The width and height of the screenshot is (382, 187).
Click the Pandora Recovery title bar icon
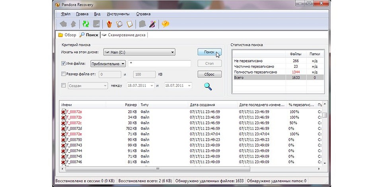(x=58, y=5)
